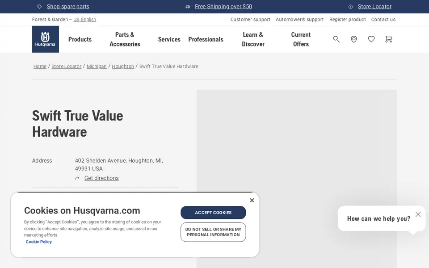Image resolution: width=429 pixels, height=268 pixels.
Task: Click the store locator pin icon
Action: [354, 39]
